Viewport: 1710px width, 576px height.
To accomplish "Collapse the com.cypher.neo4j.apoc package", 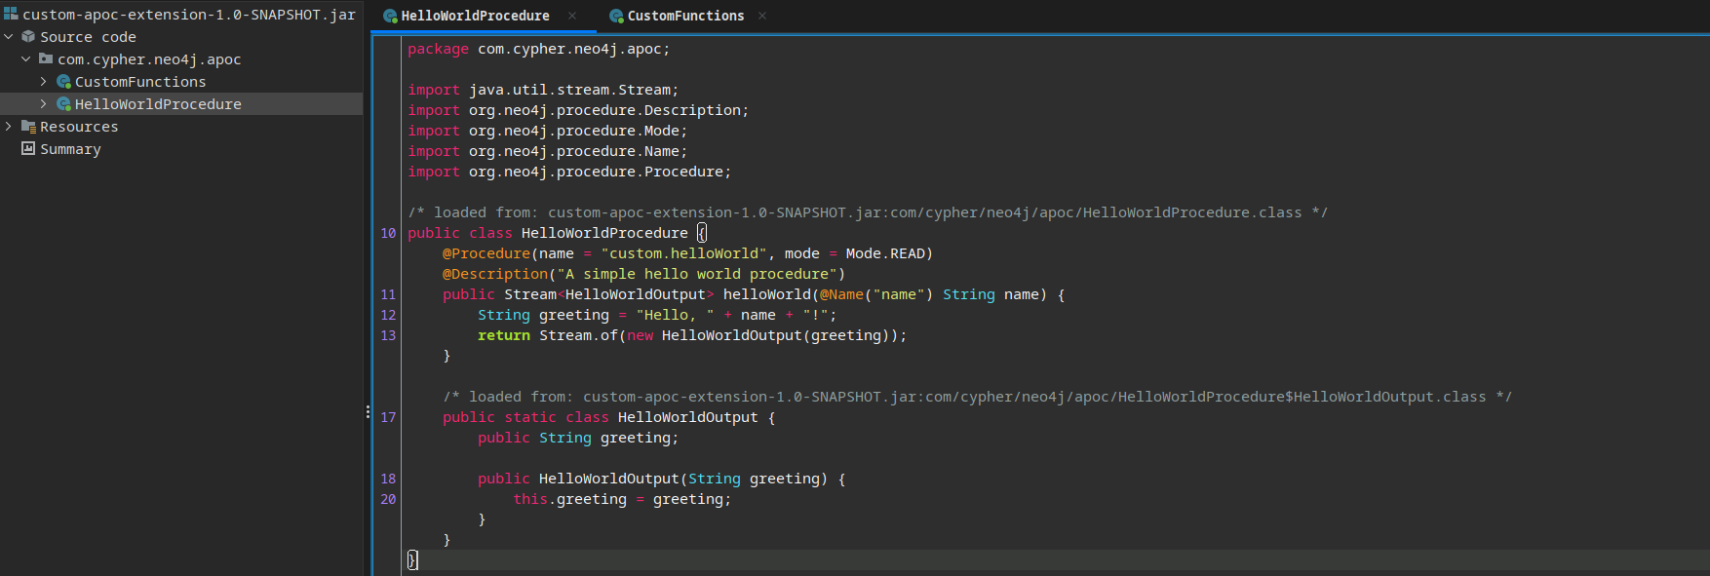I will (x=26, y=58).
